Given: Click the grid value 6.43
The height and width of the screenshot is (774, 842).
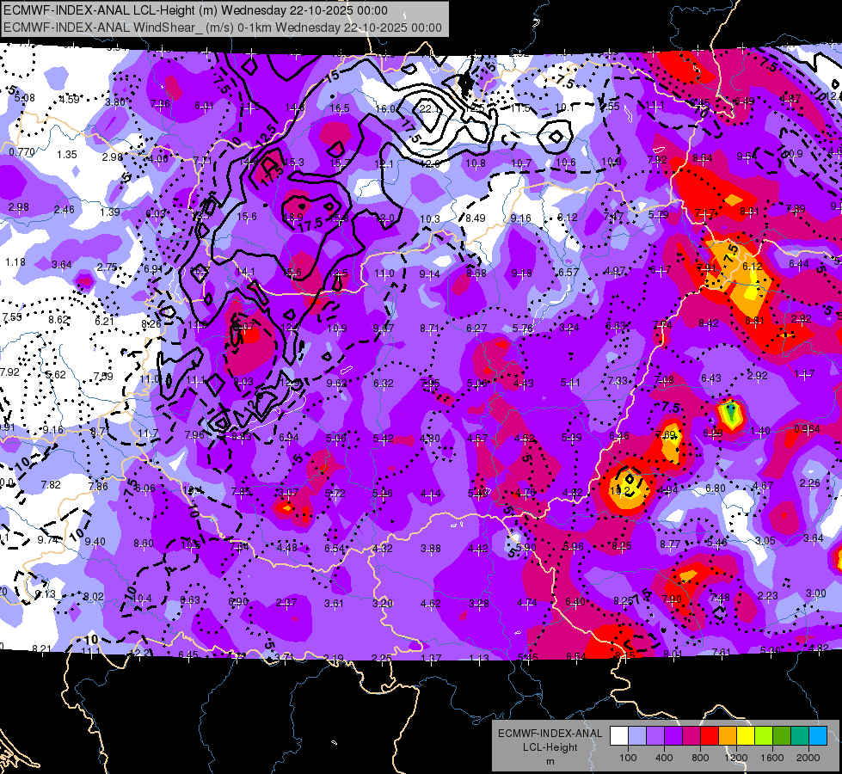Looking at the screenshot, I should [x=711, y=378].
